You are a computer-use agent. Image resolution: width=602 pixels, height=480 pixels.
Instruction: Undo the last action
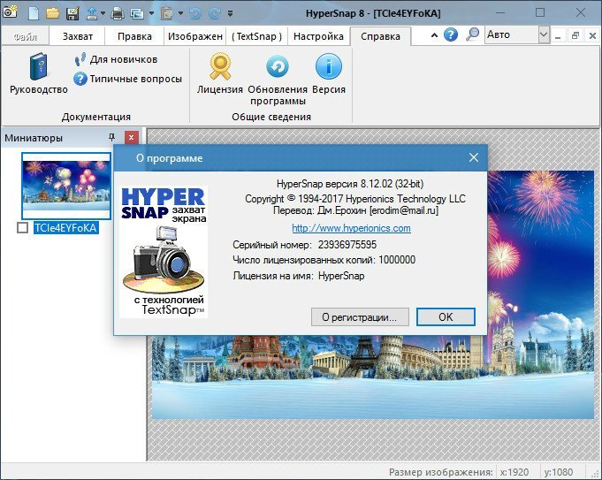coord(195,13)
